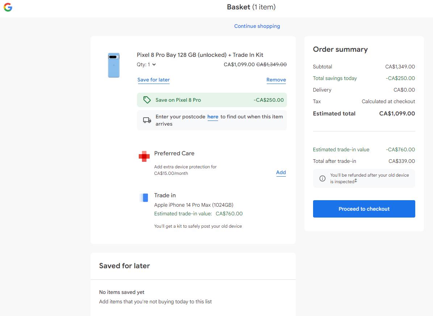Click 'Apple iPhone 14 Pro Max (1024GB)' text
Screen dimensions: 433x316
click(193, 205)
